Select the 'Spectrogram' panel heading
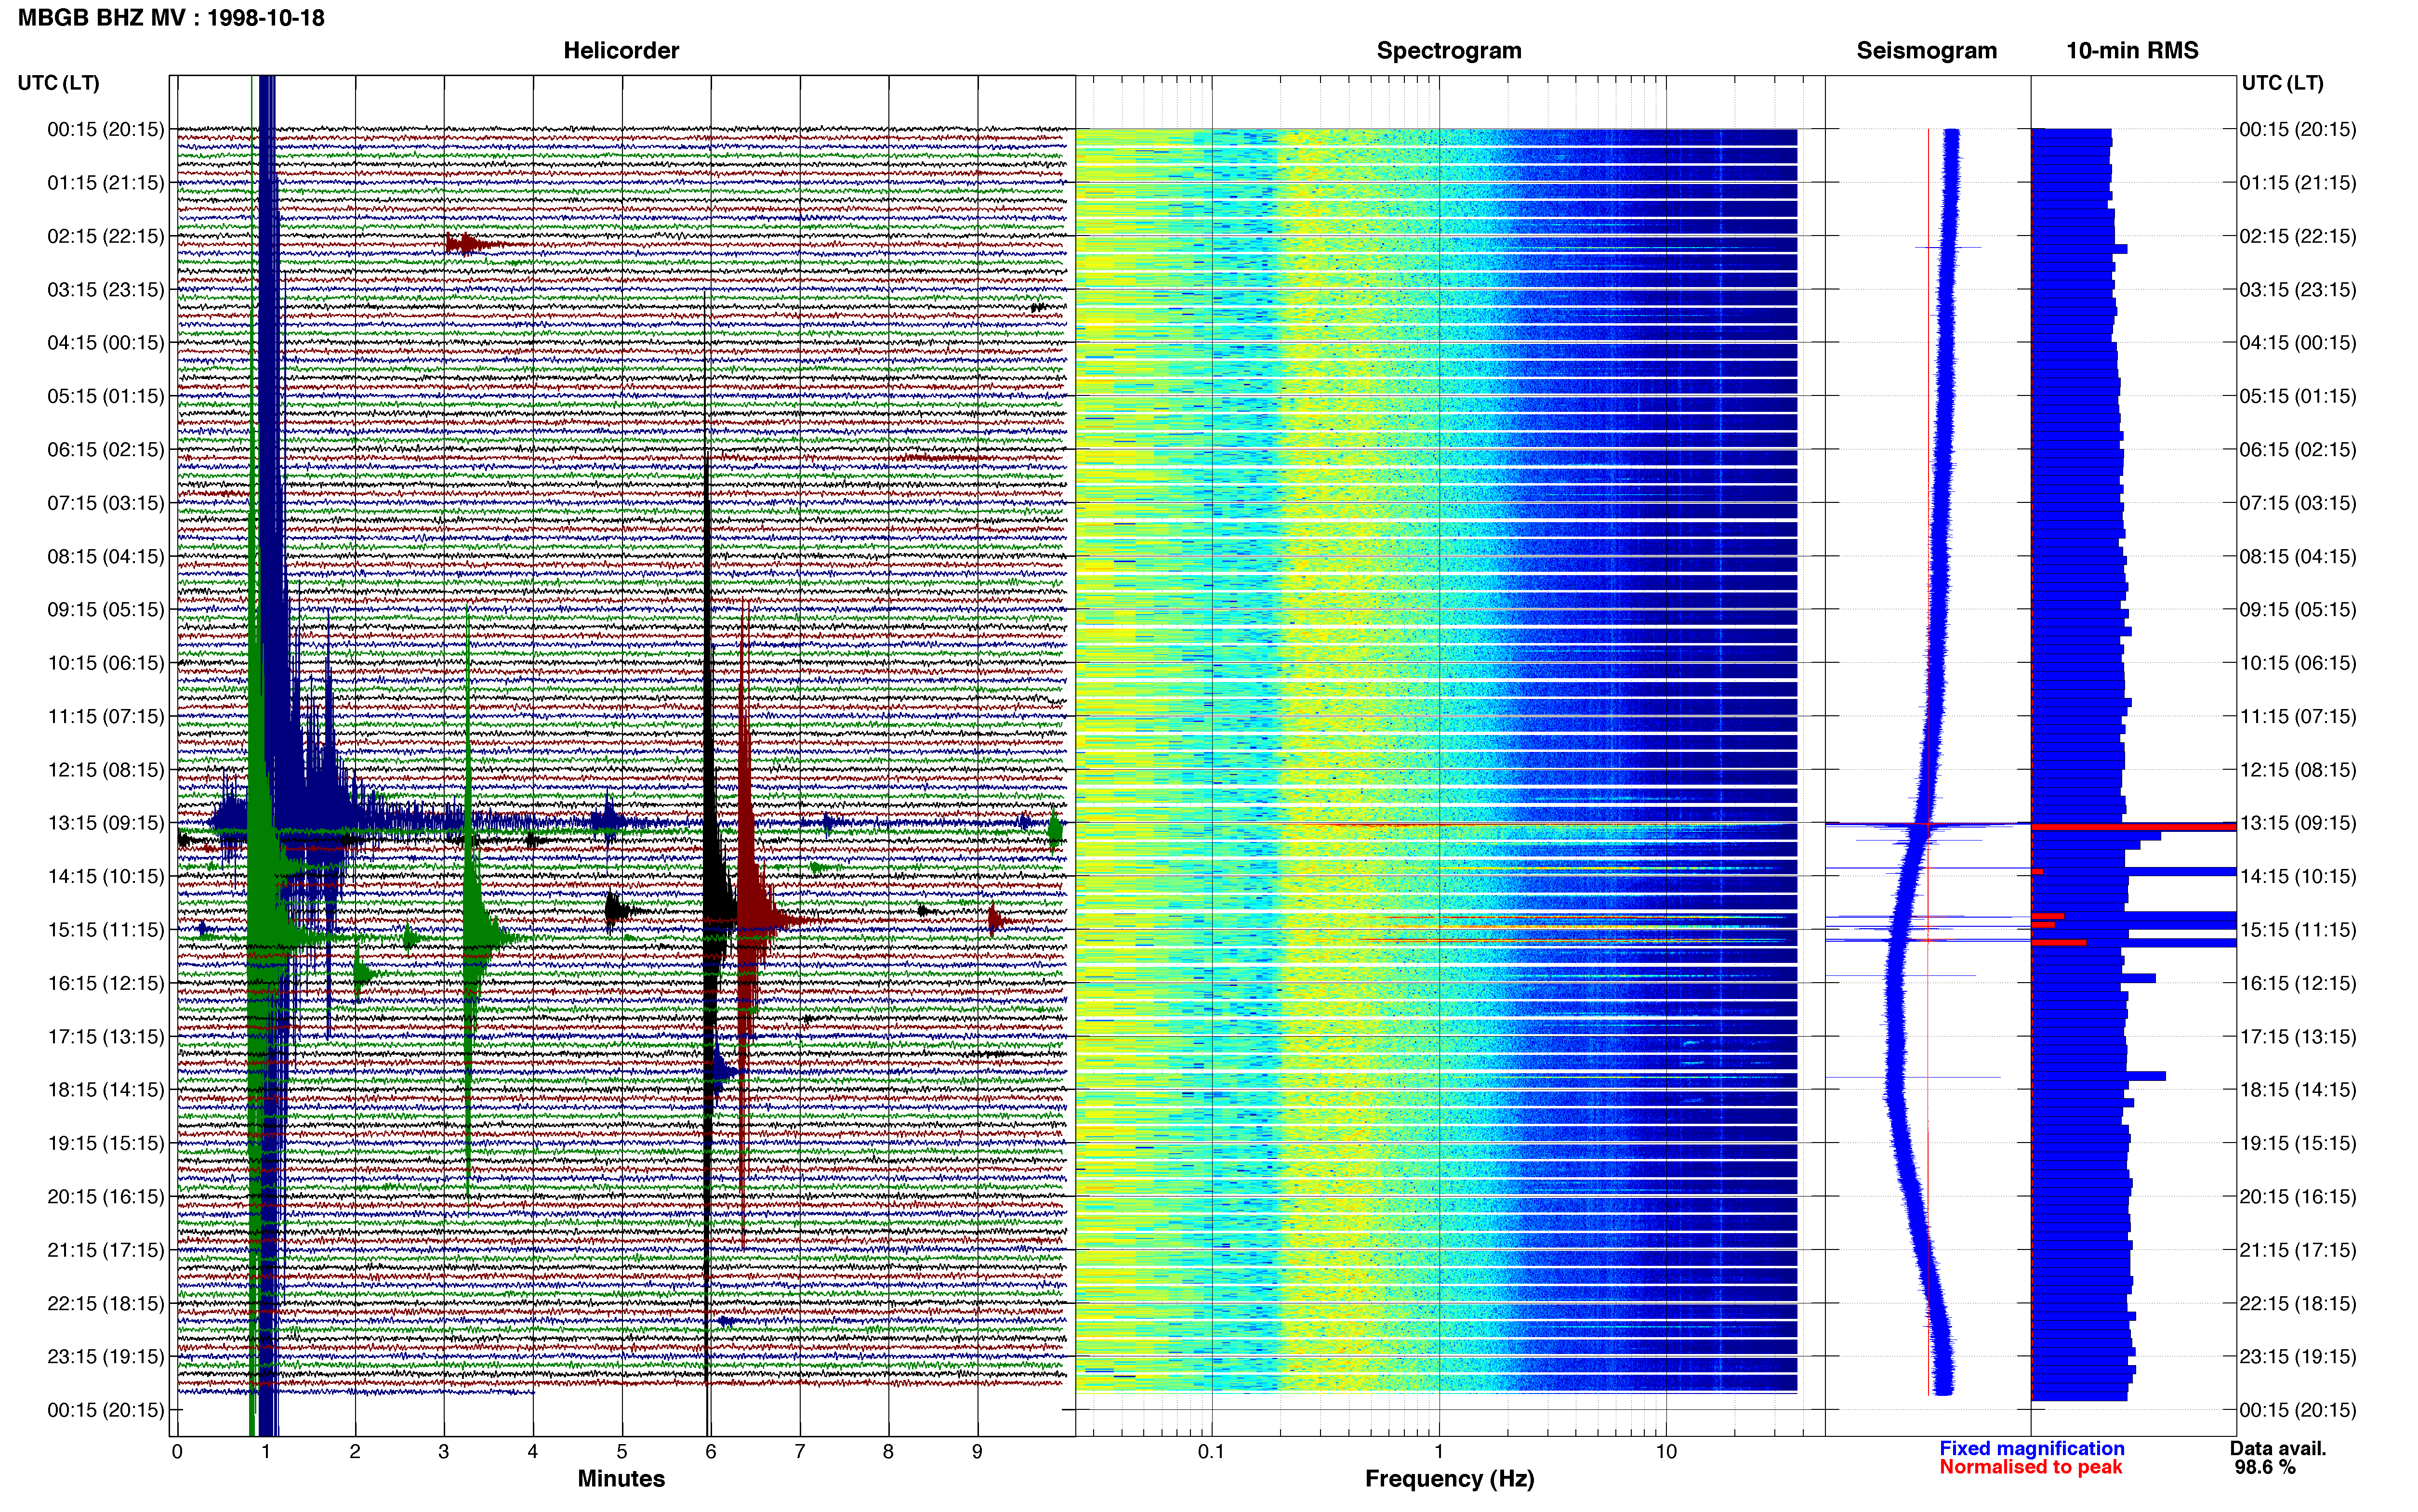This screenshot has width=2418, height=1512. [x=1449, y=51]
